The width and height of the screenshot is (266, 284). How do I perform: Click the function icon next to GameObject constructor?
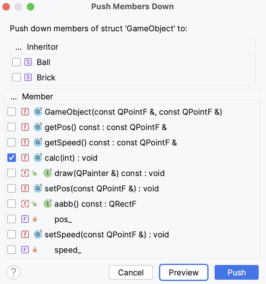point(25,112)
